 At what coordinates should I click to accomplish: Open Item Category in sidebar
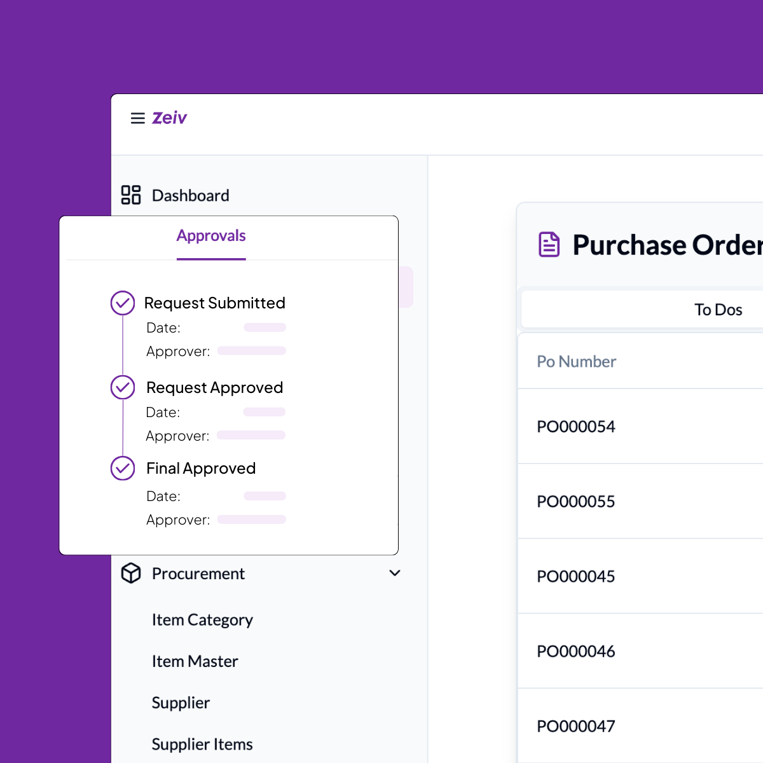pyautogui.click(x=202, y=620)
